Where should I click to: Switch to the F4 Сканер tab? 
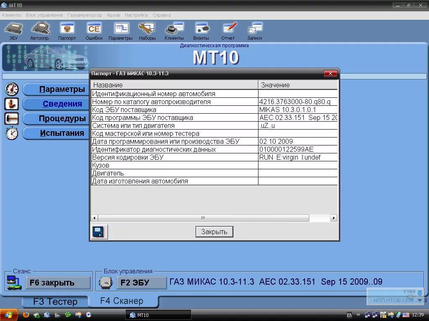pos(122,301)
